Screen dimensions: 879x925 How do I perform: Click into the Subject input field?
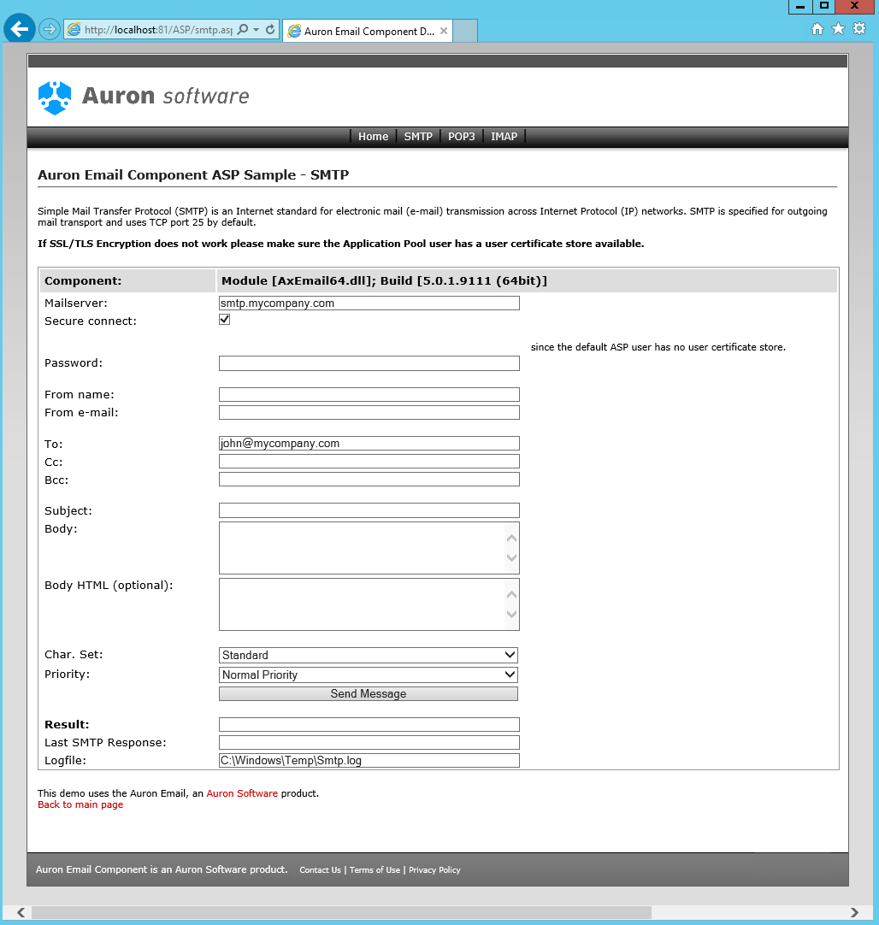(x=369, y=510)
